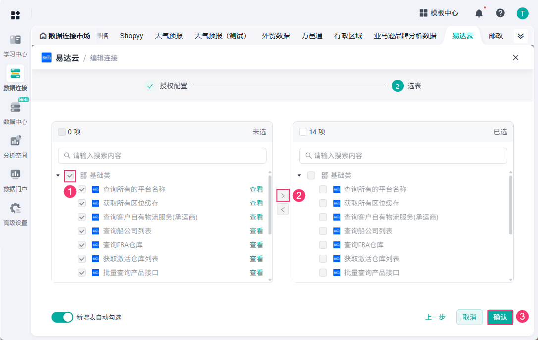Viewport: 538px width, 340px height.
Task: Uncheck 批量查询产品接口 in left list
Action: coord(82,273)
